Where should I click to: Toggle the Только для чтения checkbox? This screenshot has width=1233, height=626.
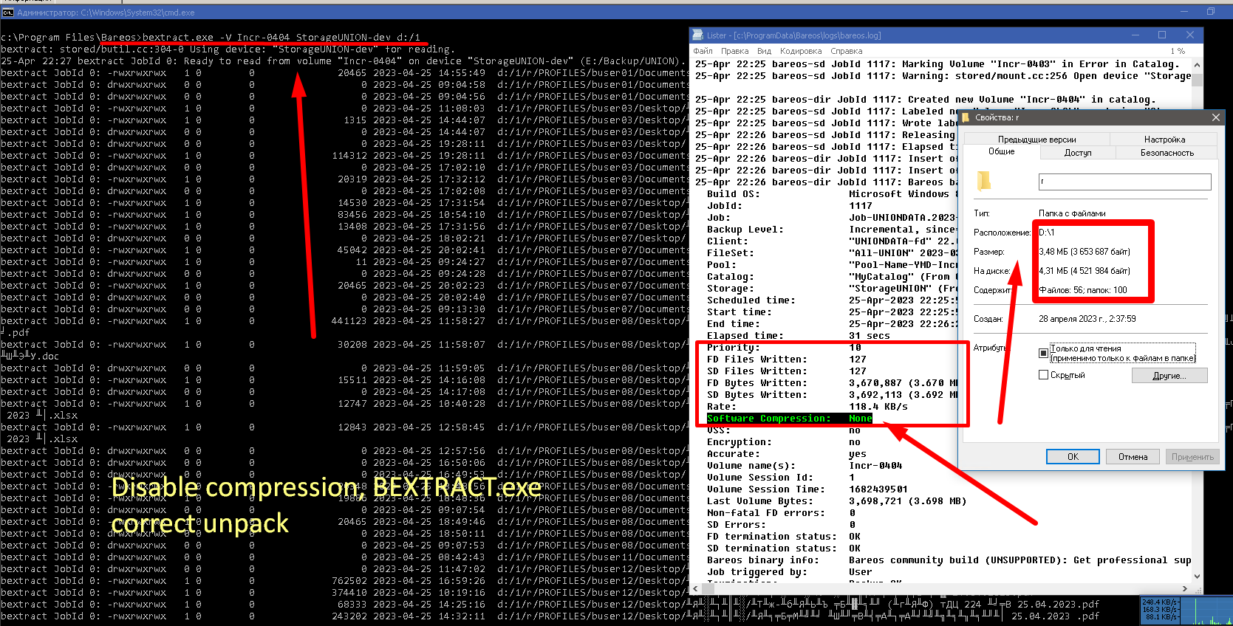pos(1043,353)
